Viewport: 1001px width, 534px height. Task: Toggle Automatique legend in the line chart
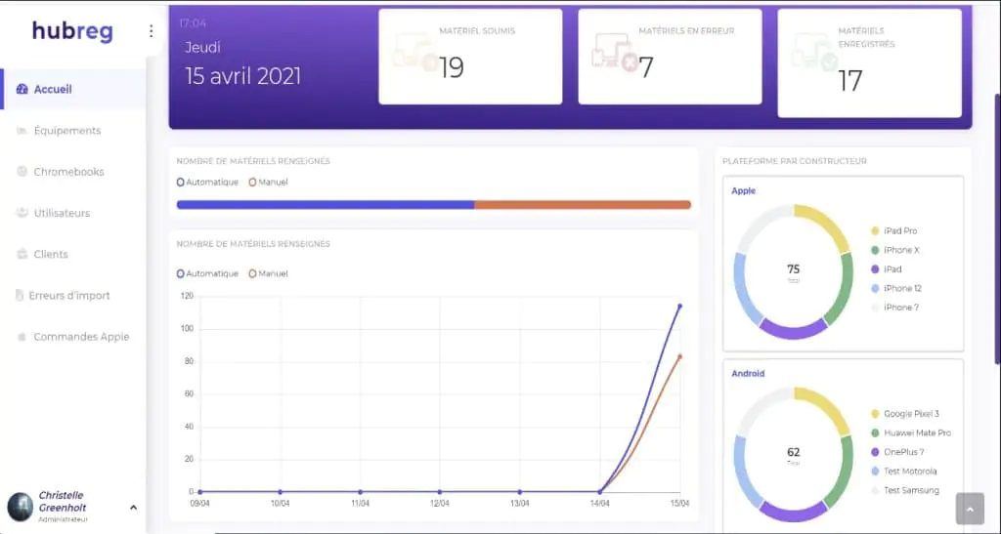click(207, 273)
